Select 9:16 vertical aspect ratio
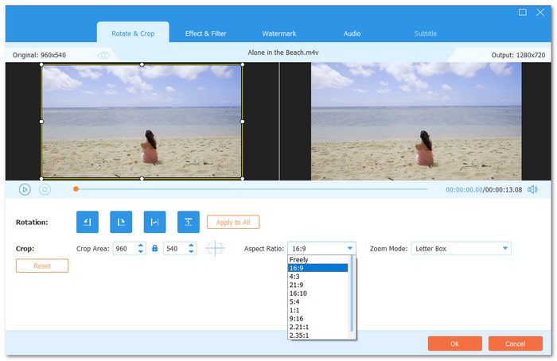 tap(317, 318)
